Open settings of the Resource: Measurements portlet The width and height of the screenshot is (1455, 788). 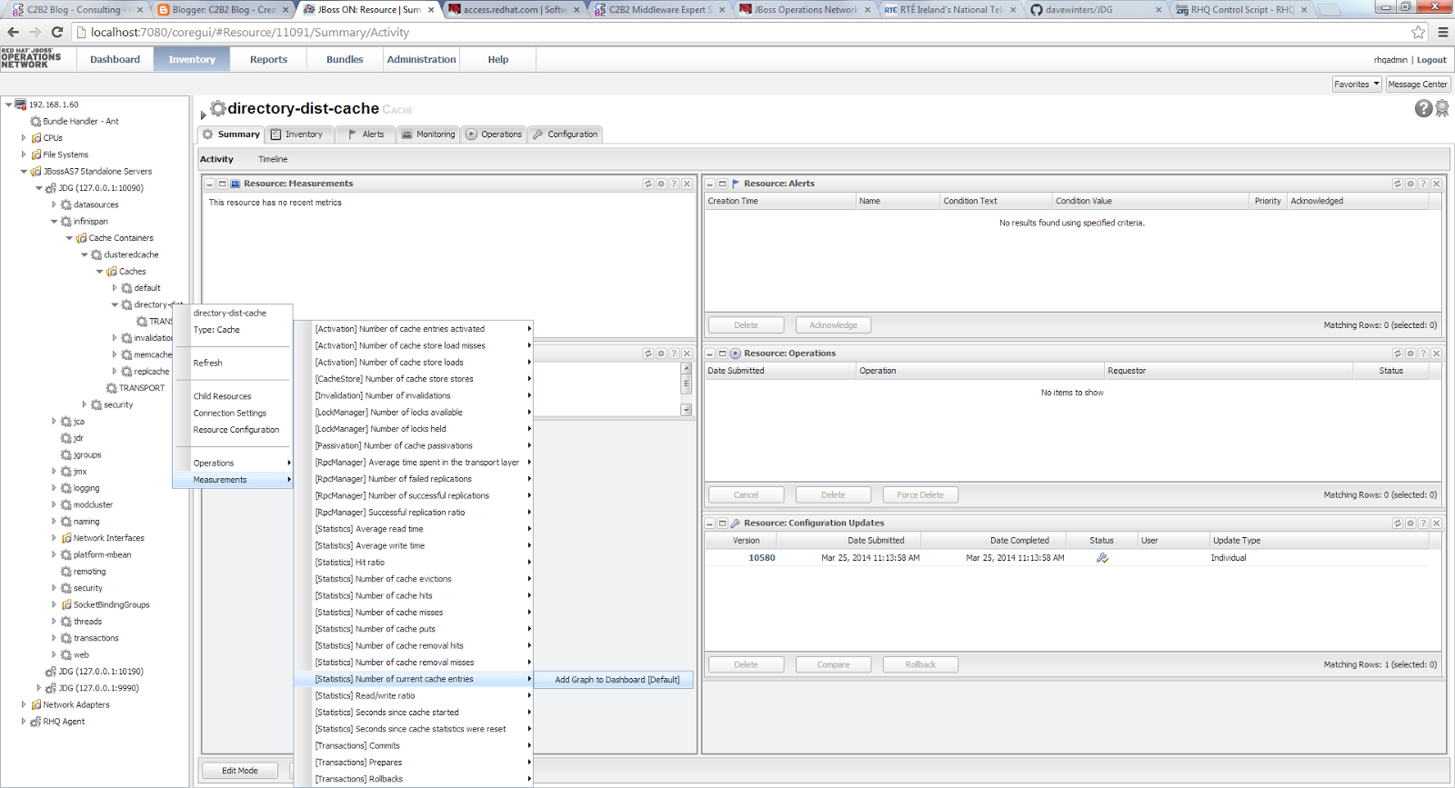tap(661, 184)
